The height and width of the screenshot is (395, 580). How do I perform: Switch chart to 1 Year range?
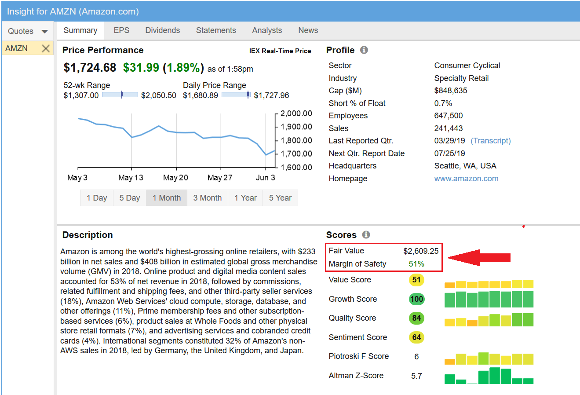pos(245,198)
